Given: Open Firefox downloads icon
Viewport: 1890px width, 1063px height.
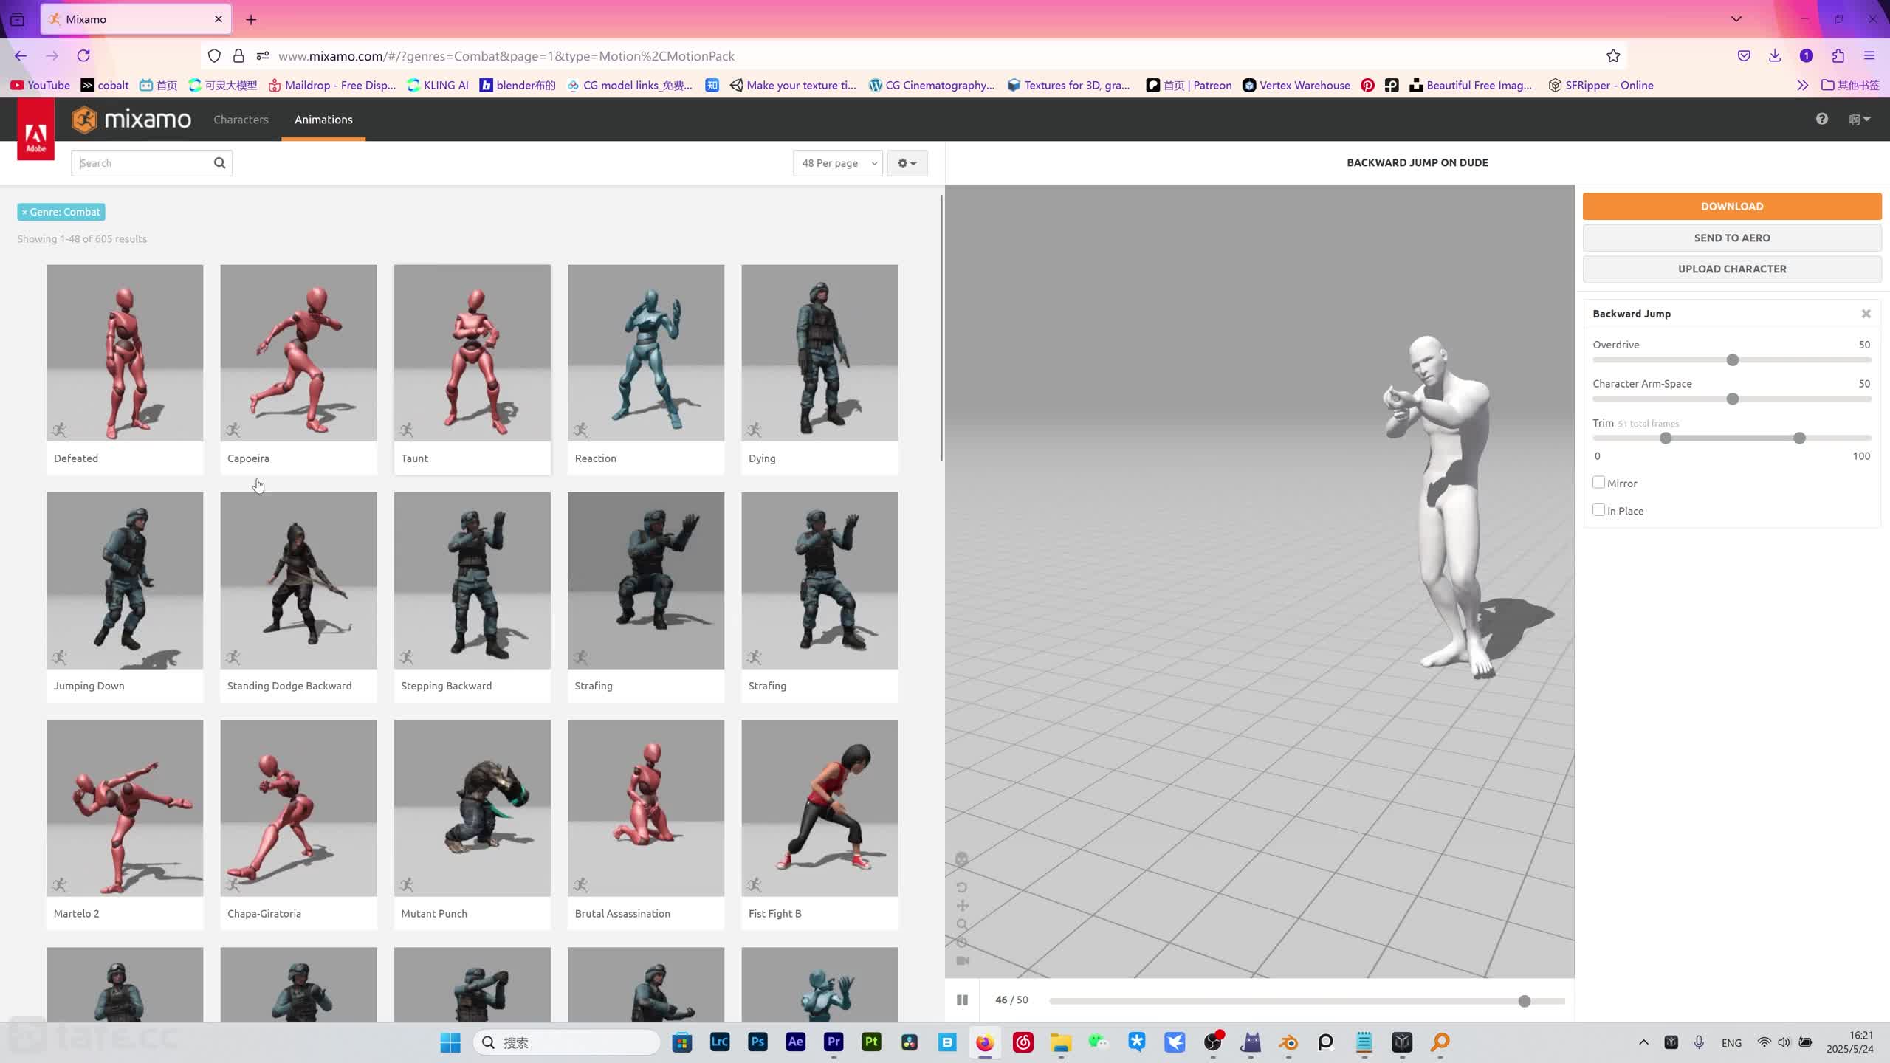Looking at the screenshot, I should coord(1775,56).
